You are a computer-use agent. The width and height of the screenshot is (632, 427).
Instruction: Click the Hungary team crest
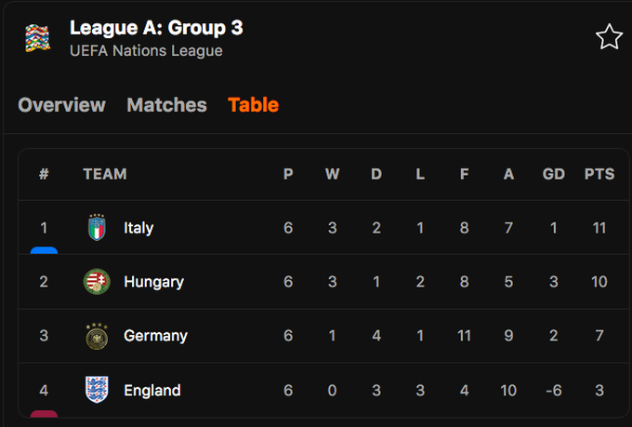coord(97,282)
